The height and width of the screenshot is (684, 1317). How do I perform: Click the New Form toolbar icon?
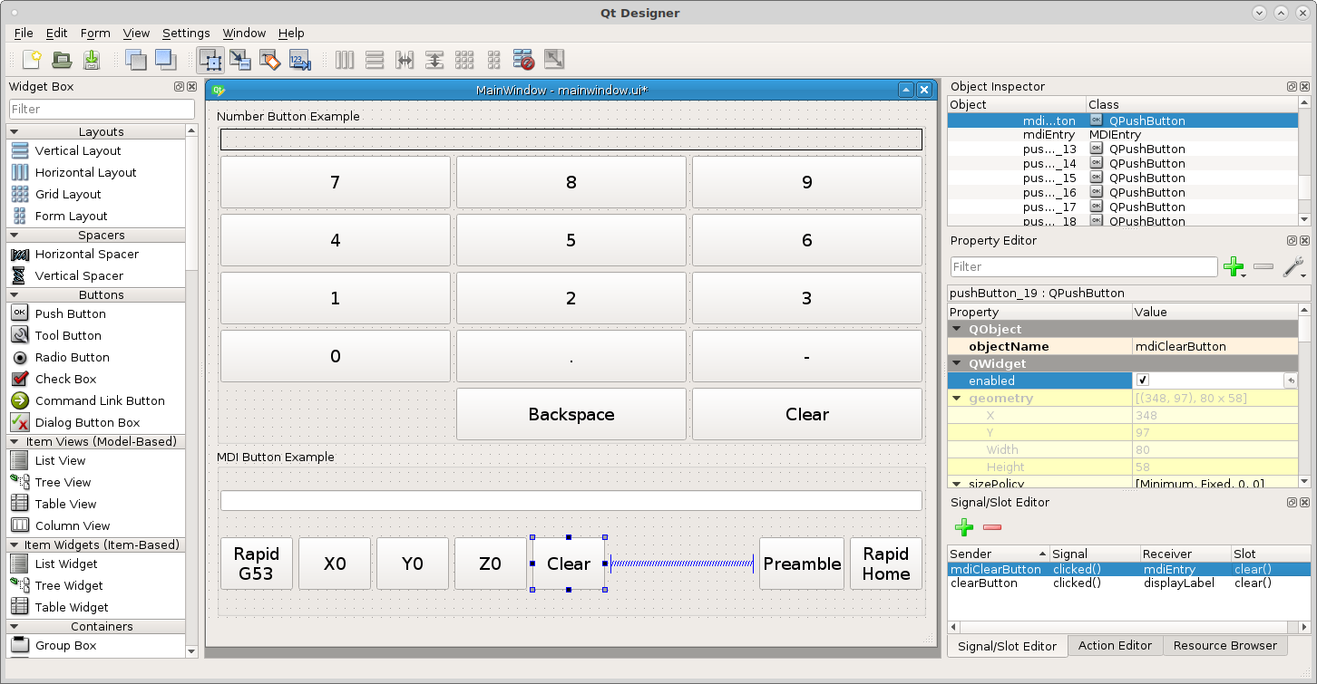tap(32, 60)
